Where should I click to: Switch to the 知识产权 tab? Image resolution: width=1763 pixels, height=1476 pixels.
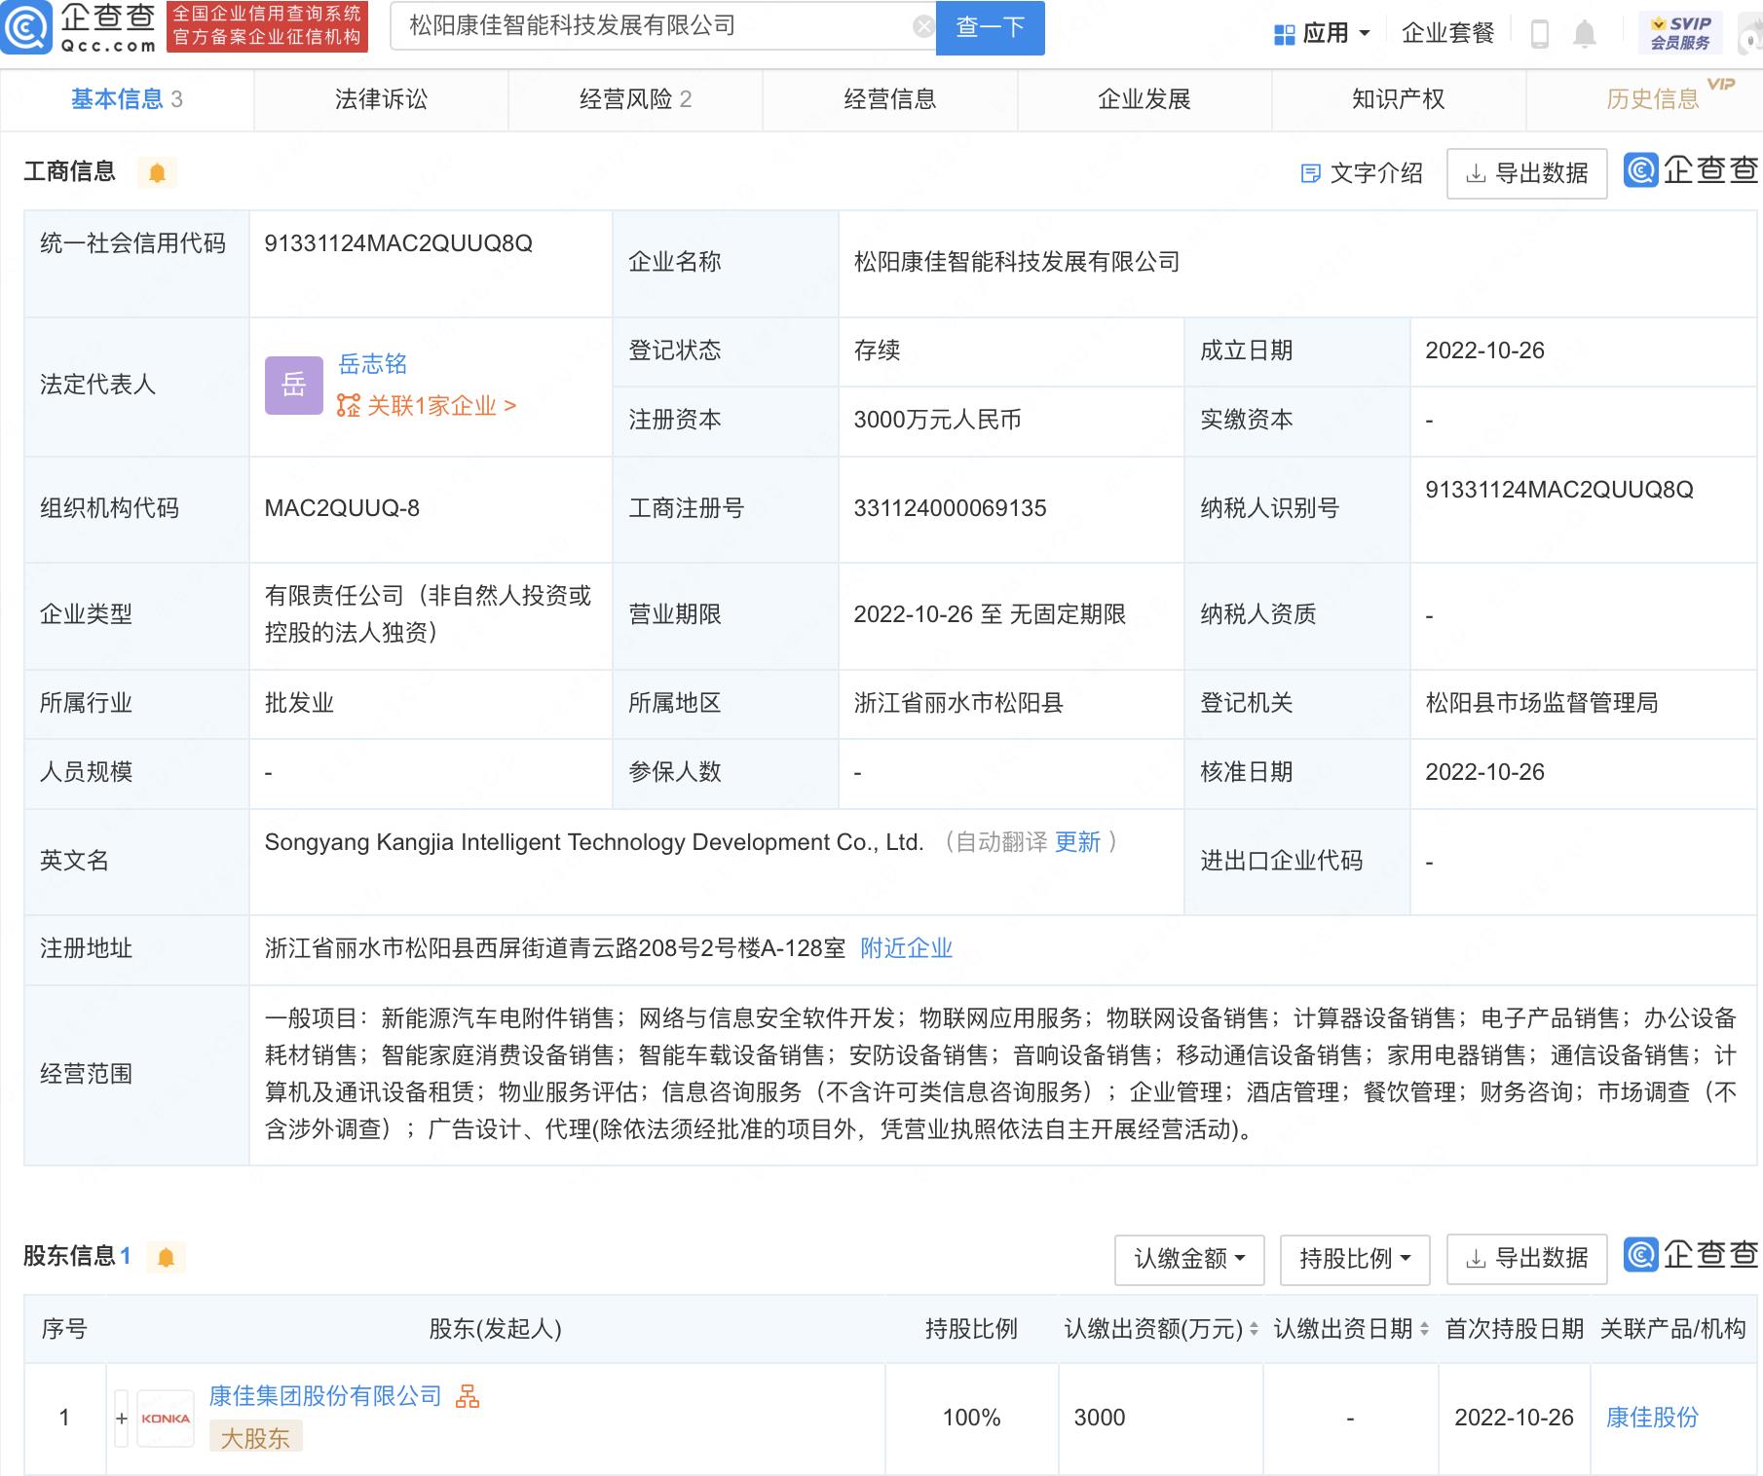(x=1399, y=99)
